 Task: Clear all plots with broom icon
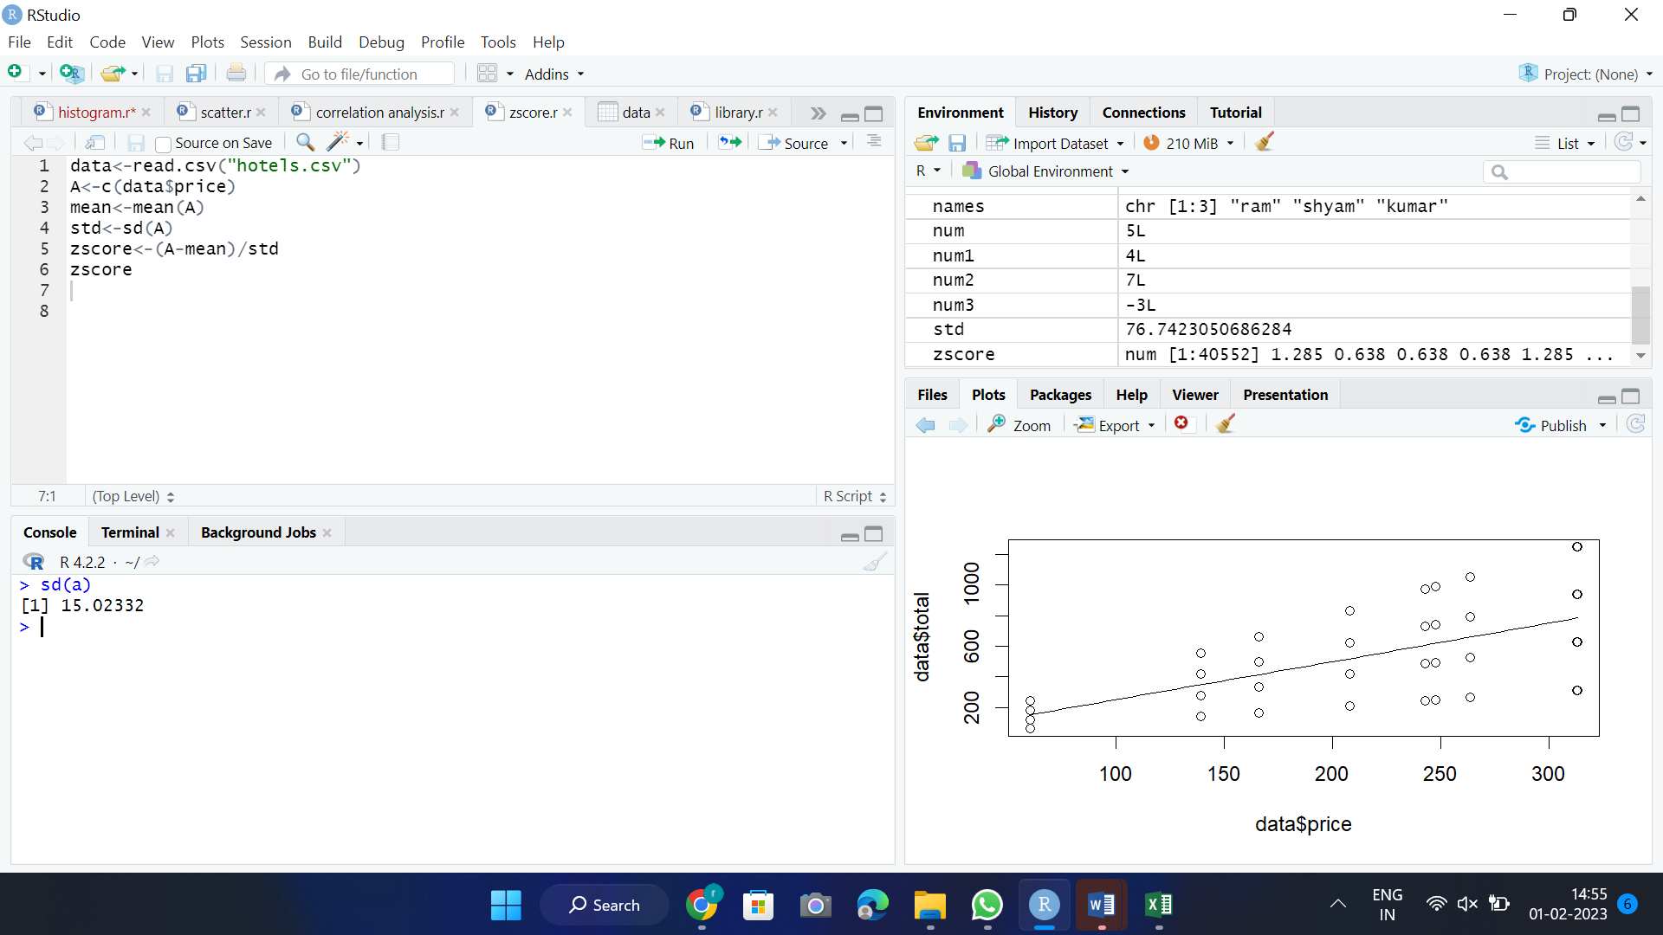(x=1225, y=424)
